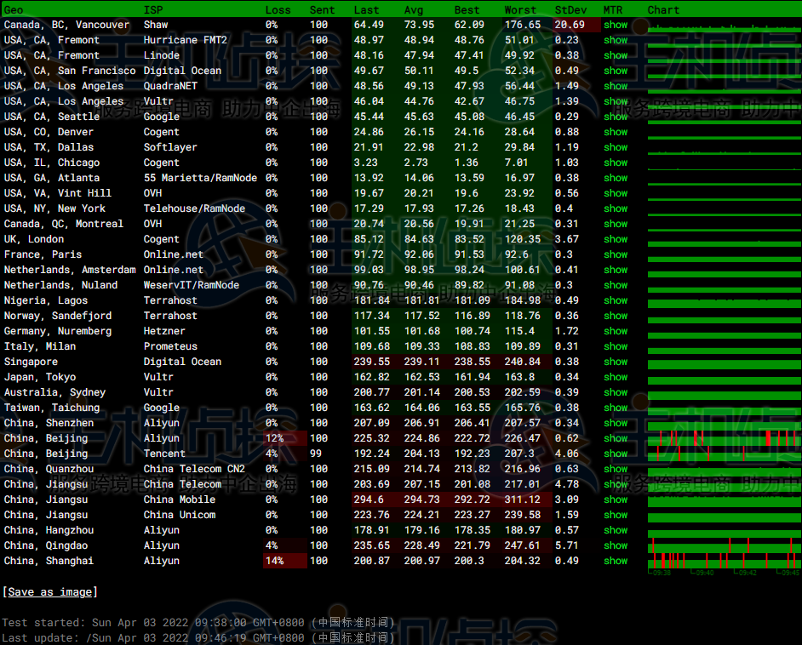Viewport: 802px width, 645px height.
Task: Show MTR for China, Shanghai Aliyun
Action: pos(615,561)
